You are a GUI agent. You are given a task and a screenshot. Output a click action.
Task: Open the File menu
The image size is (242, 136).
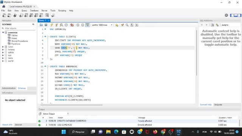point(3,11)
